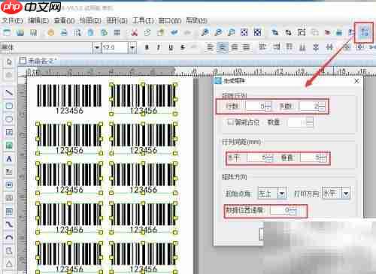Toggle underline text formatting
The height and width of the screenshot is (274, 376).
[x=171, y=47]
